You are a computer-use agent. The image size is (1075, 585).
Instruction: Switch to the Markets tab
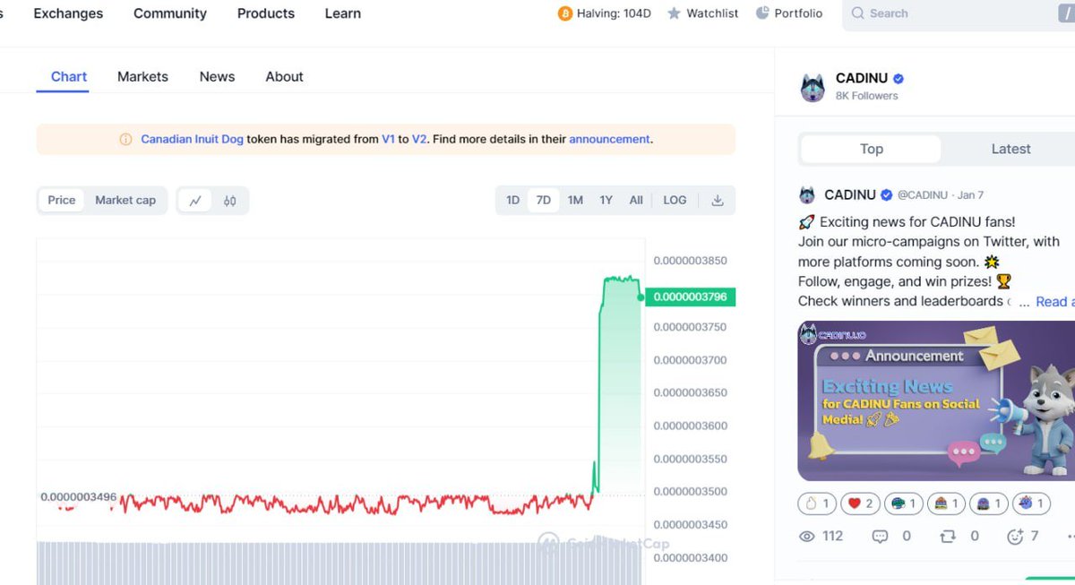[x=142, y=77]
